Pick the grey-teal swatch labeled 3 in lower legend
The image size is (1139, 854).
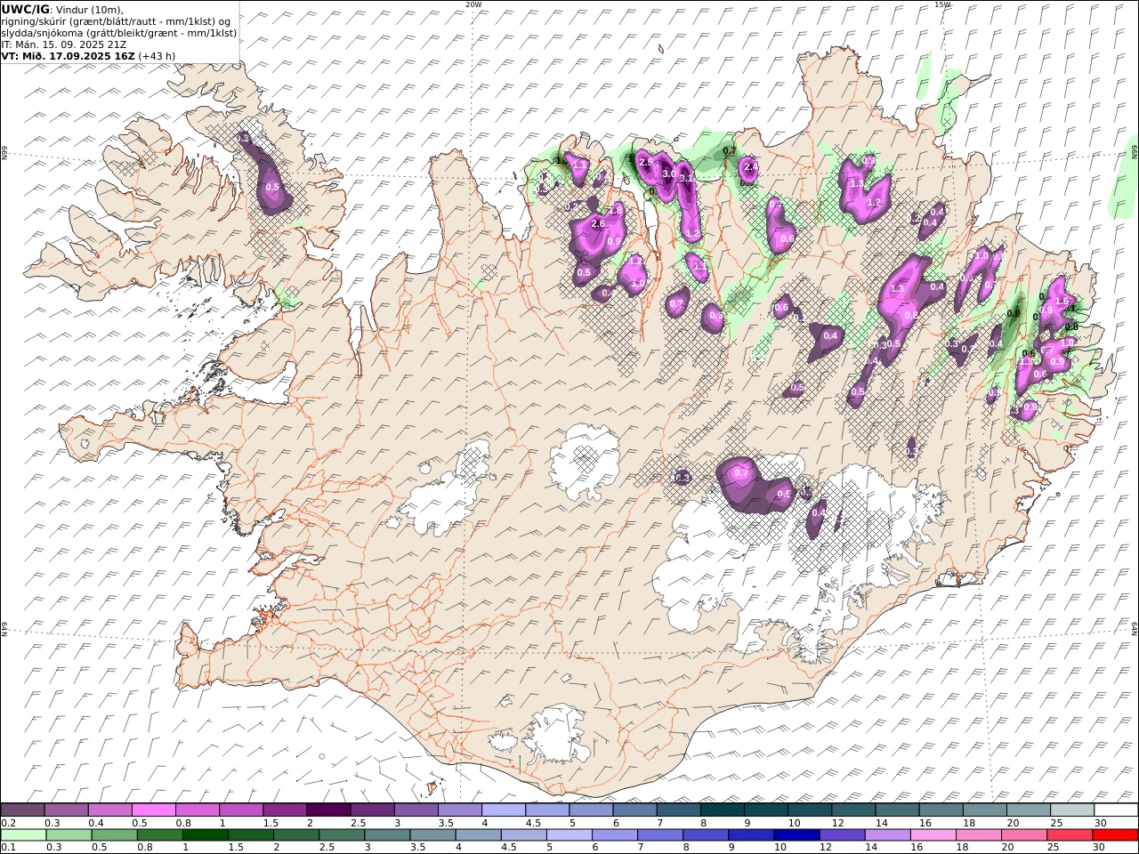coord(387,834)
